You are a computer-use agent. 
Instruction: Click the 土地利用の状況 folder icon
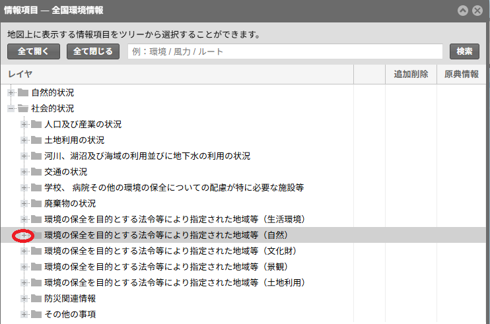click(x=36, y=140)
